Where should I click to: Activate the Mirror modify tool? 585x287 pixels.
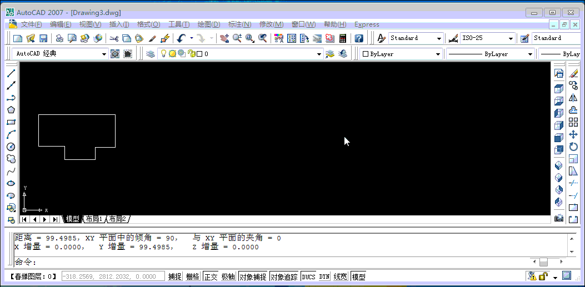[x=573, y=98]
